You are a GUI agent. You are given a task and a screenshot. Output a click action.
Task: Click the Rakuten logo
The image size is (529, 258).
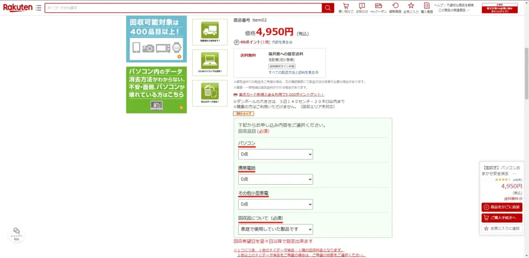point(18,8)
